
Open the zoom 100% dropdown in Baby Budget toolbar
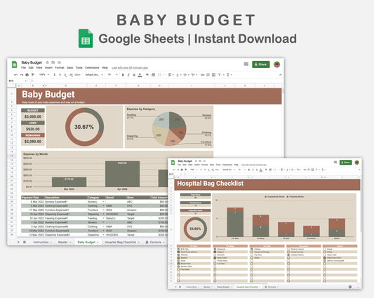[44, 75]
